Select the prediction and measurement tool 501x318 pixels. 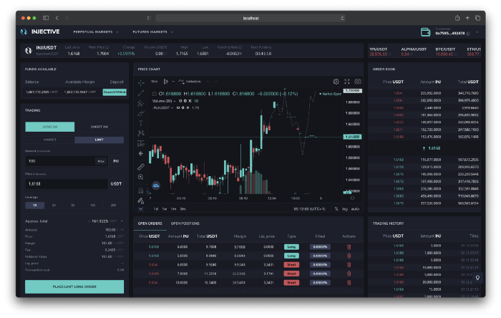pos(140,143)
